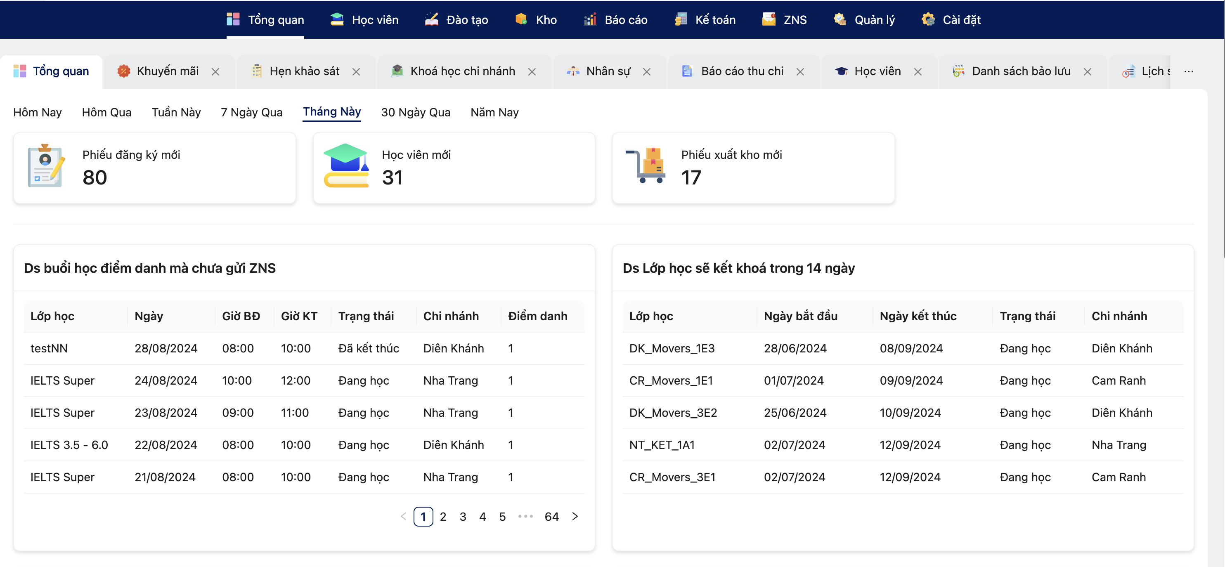Screen dimensions: 1225x567
Task: Click the Hẹn khảo sát checklist icon
Action: point(257,71)
